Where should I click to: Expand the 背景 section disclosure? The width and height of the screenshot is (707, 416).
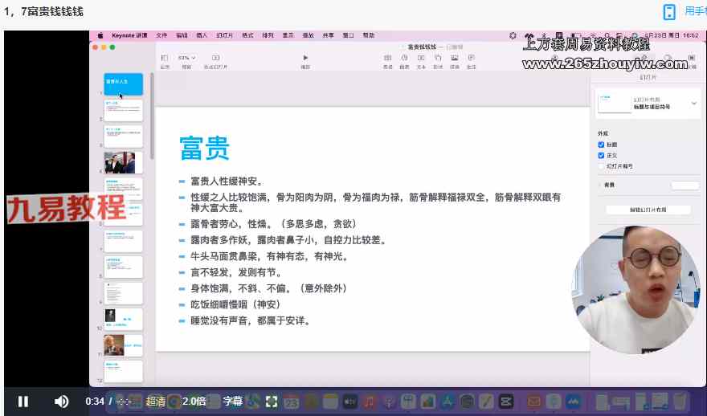point(599,186)
